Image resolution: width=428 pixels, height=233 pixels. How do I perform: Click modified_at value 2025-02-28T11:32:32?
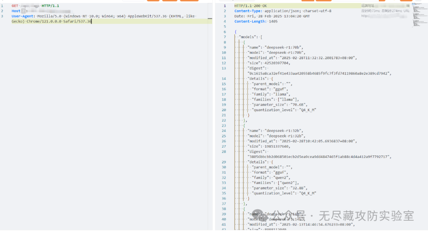318,58
